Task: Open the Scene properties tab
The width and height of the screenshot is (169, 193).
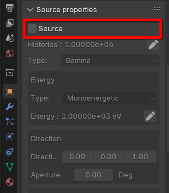Action: coord(10,38)
